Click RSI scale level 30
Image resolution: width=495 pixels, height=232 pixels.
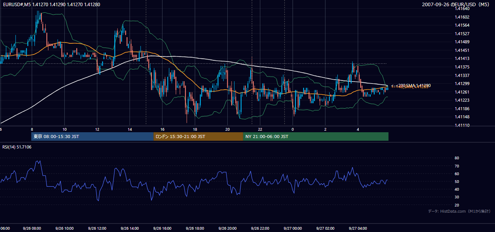tap(457, 197)
